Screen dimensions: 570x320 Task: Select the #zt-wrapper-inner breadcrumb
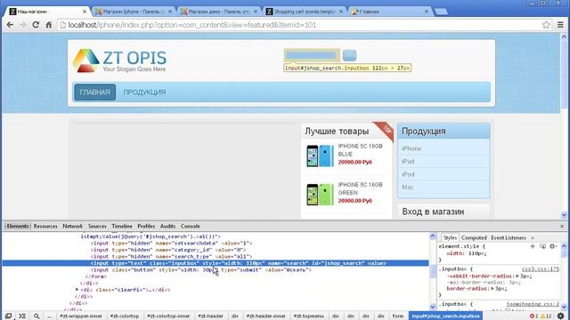tap(81, 316)
